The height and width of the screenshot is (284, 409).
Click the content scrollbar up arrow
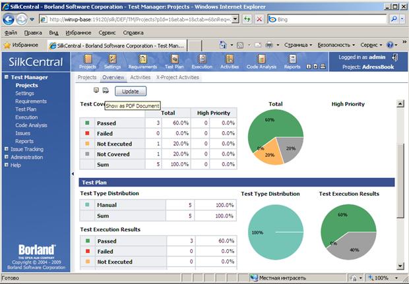[400, 103]
